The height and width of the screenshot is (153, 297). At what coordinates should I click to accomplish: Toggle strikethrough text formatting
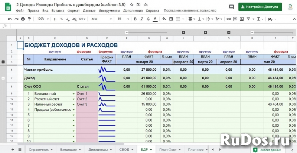click(148, 19)
